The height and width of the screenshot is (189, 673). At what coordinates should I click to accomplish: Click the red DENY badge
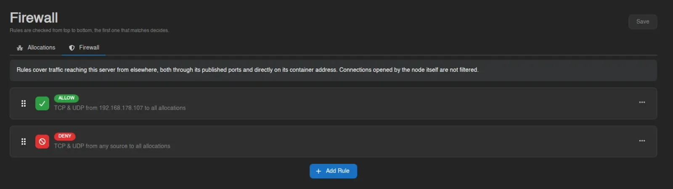click(x=65, y=136)
